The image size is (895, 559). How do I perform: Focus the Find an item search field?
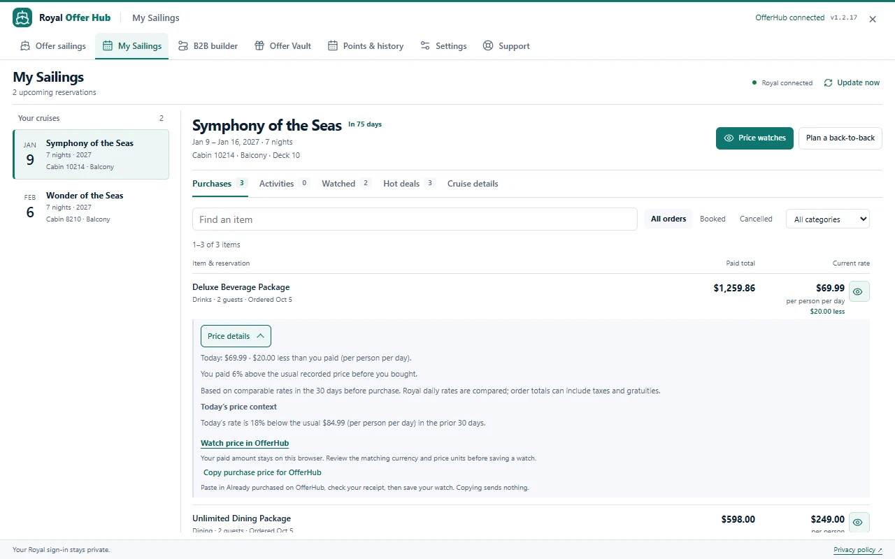[x=415, y=219]
